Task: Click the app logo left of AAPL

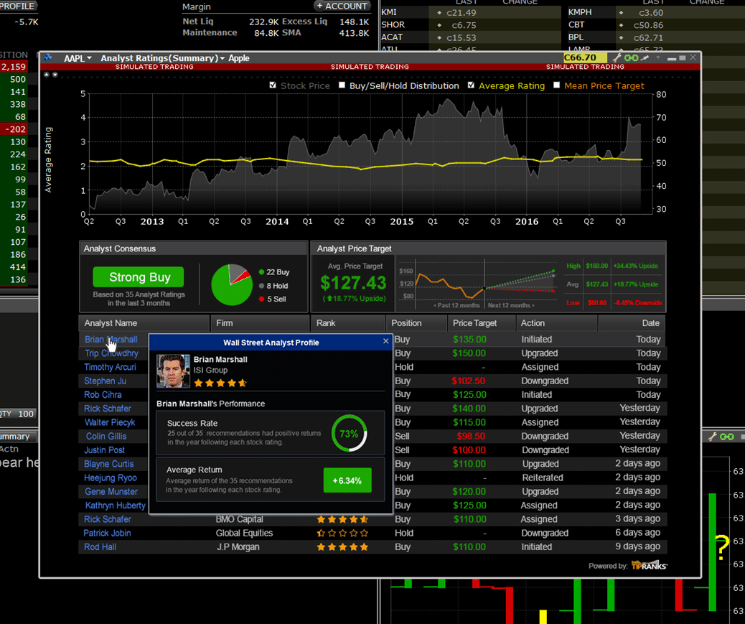Action: point(48,57)
